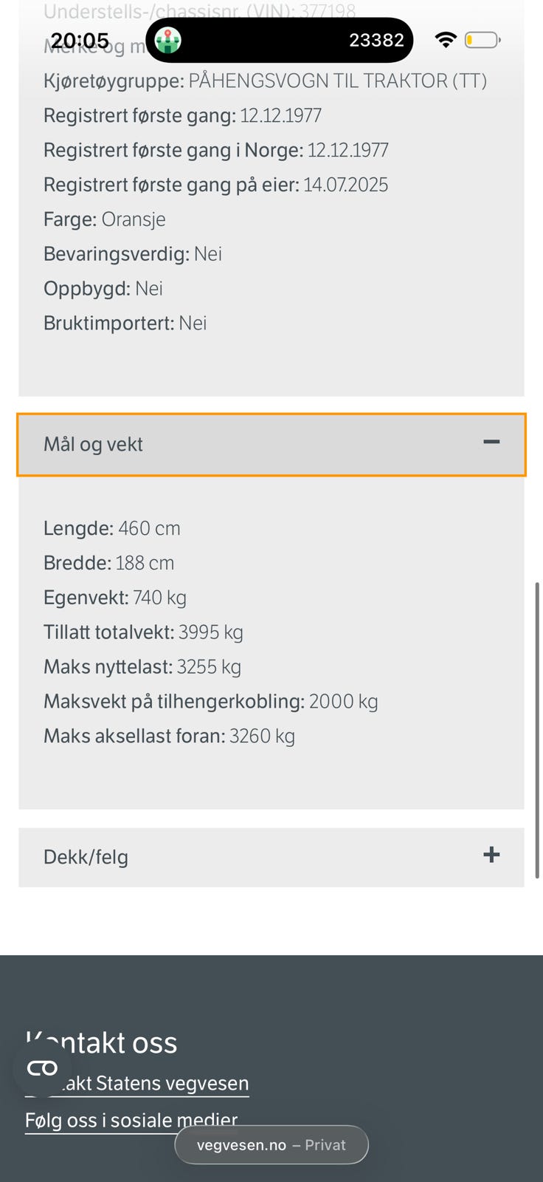Click the plus icon on Dekk/felg
Image resolution: width=543 pixels, height=1182 pixels.
(491, 855)
